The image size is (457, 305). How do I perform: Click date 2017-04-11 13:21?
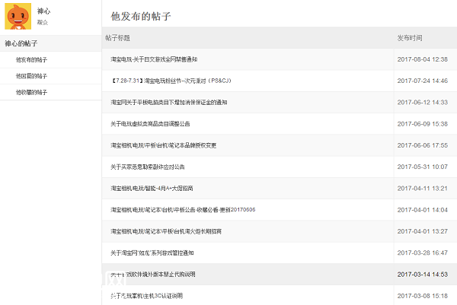coord(423,189)
